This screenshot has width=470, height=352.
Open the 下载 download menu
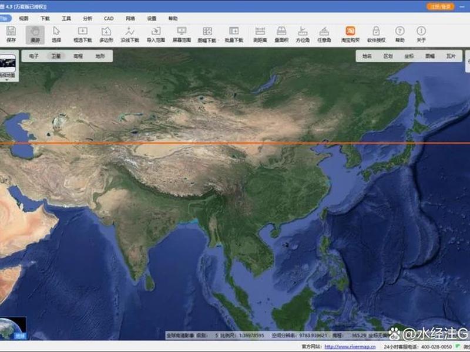coord(45,19)
